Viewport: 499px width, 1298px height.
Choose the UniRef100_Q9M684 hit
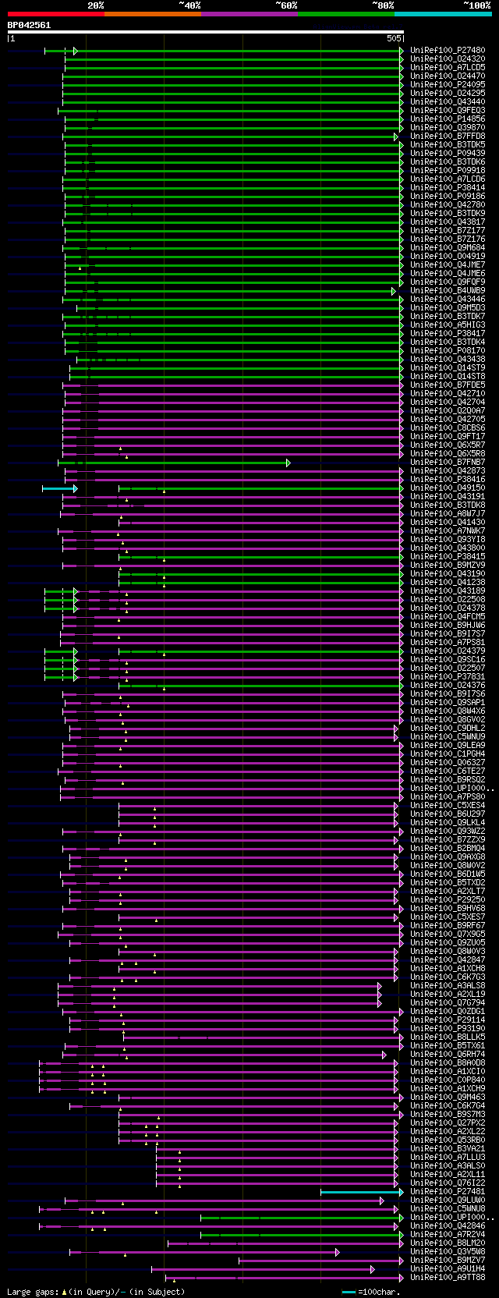(448, 248)
